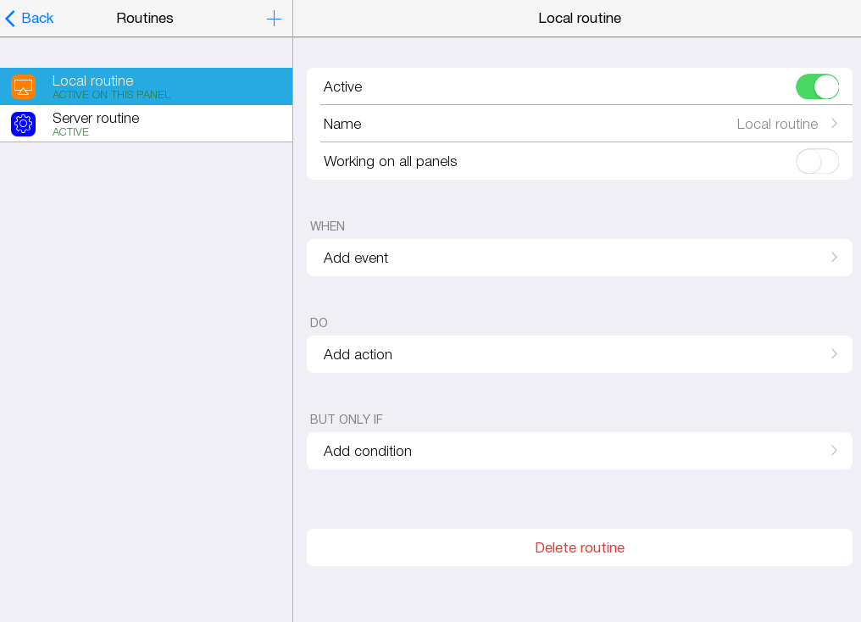
Task: Expand the Add condition row chevron
Action: click(834, 451)
